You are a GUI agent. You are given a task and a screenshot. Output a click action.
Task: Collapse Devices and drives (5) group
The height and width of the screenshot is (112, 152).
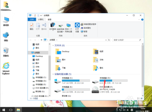[x=53, y=74]
